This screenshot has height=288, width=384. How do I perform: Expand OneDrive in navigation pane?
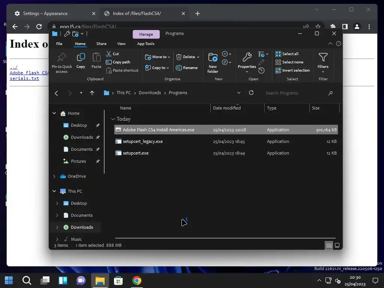pos(54,176)
